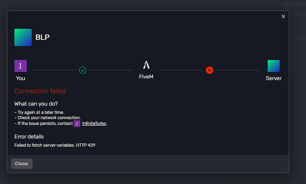This screenshot has width=306, height=184.
Task: Click the Close button at the bottom
Action: (22, 164)
